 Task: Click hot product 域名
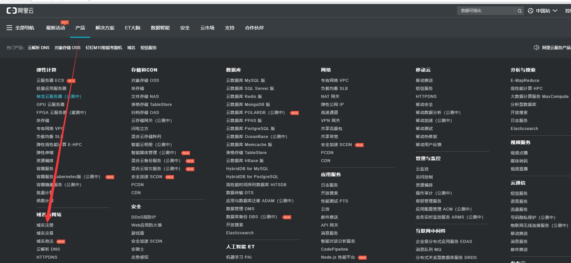point(131,48)
